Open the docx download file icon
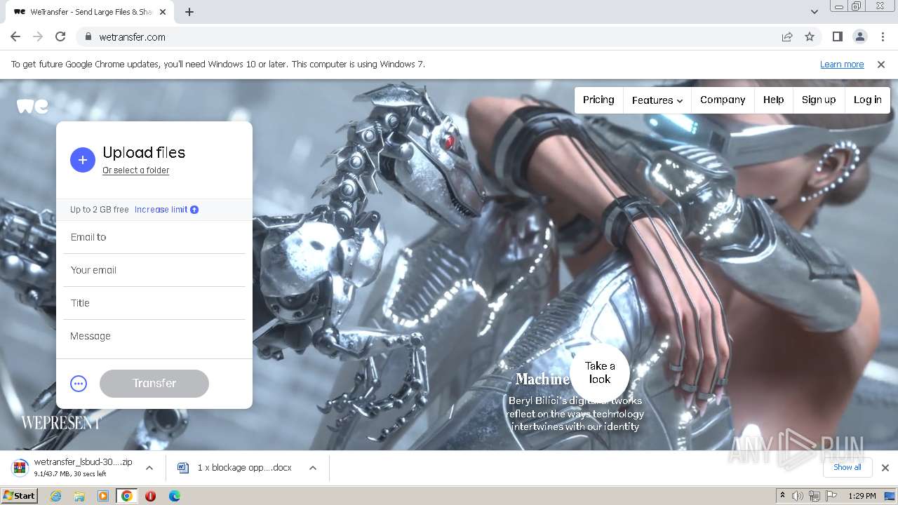The width and height of the screenshot is (898, 505). point(183,468)
